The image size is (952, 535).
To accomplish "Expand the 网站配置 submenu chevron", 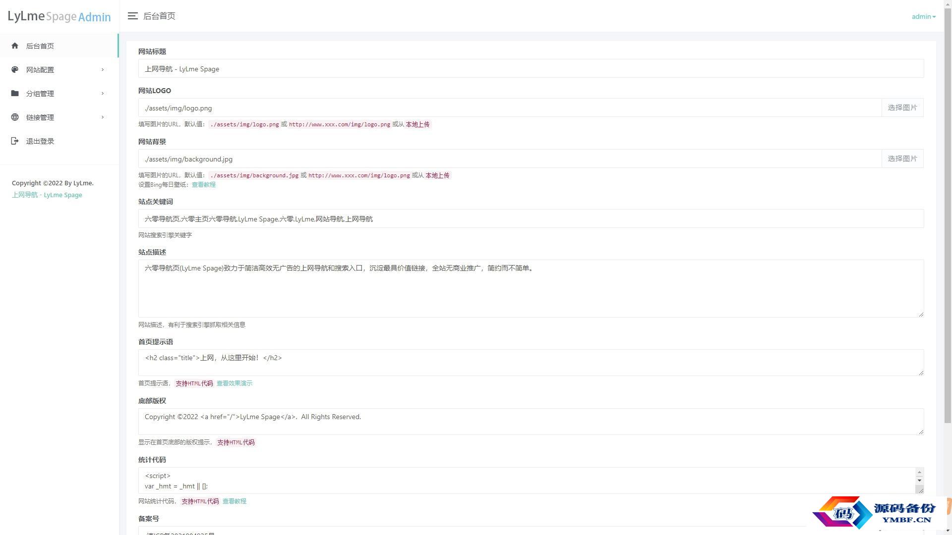I will point(103,69).
